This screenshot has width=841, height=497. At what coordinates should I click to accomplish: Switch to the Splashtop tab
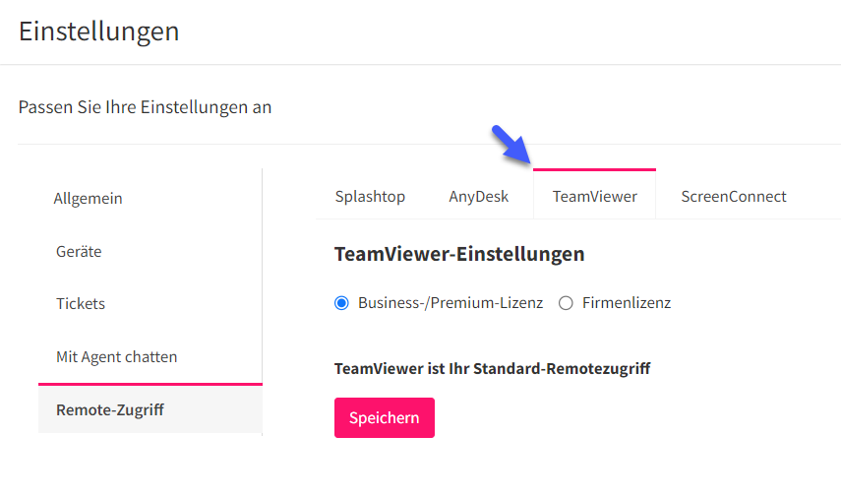(x=370, y=197)
